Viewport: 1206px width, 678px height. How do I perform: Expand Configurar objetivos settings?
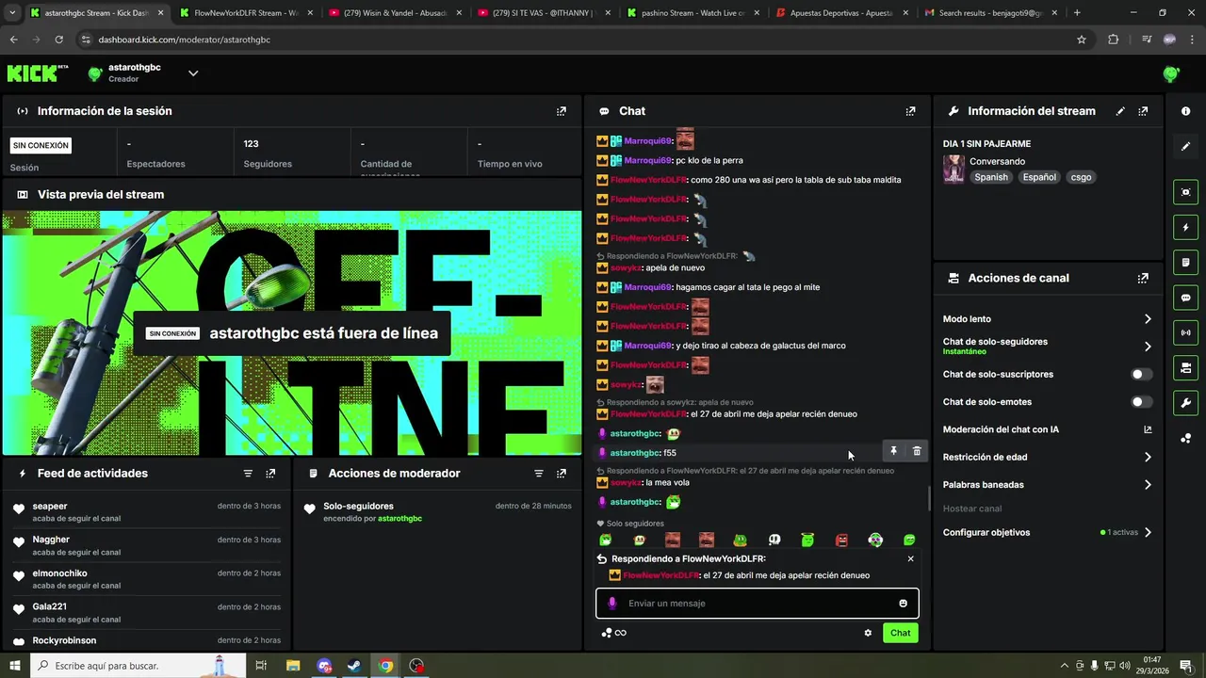(1148, 533)
